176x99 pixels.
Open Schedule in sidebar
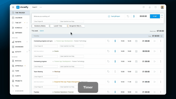19,28
